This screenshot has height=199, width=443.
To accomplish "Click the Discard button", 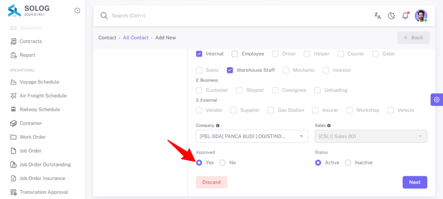I will tap(211, 182).
